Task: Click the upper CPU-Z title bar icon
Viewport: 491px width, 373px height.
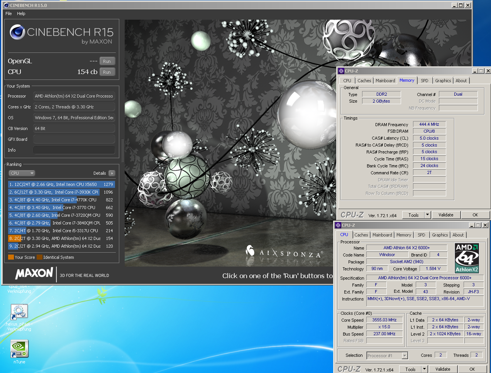Action: click(x=341, y=71)
